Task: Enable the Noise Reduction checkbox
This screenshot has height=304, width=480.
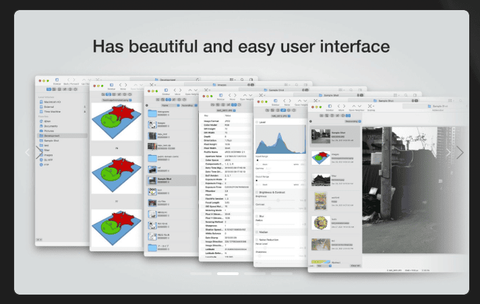Action: tap(257, 240)
